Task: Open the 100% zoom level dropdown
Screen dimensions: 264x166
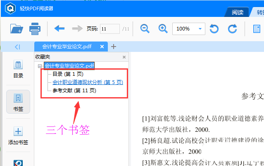Action: [x=201, y=29]
